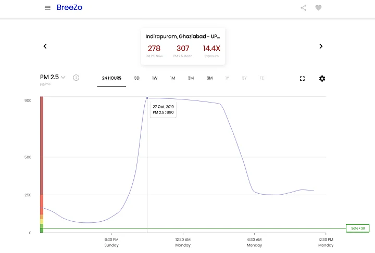
Task: Switch to the 1W range tab
Action: click(x=155, y=78)
